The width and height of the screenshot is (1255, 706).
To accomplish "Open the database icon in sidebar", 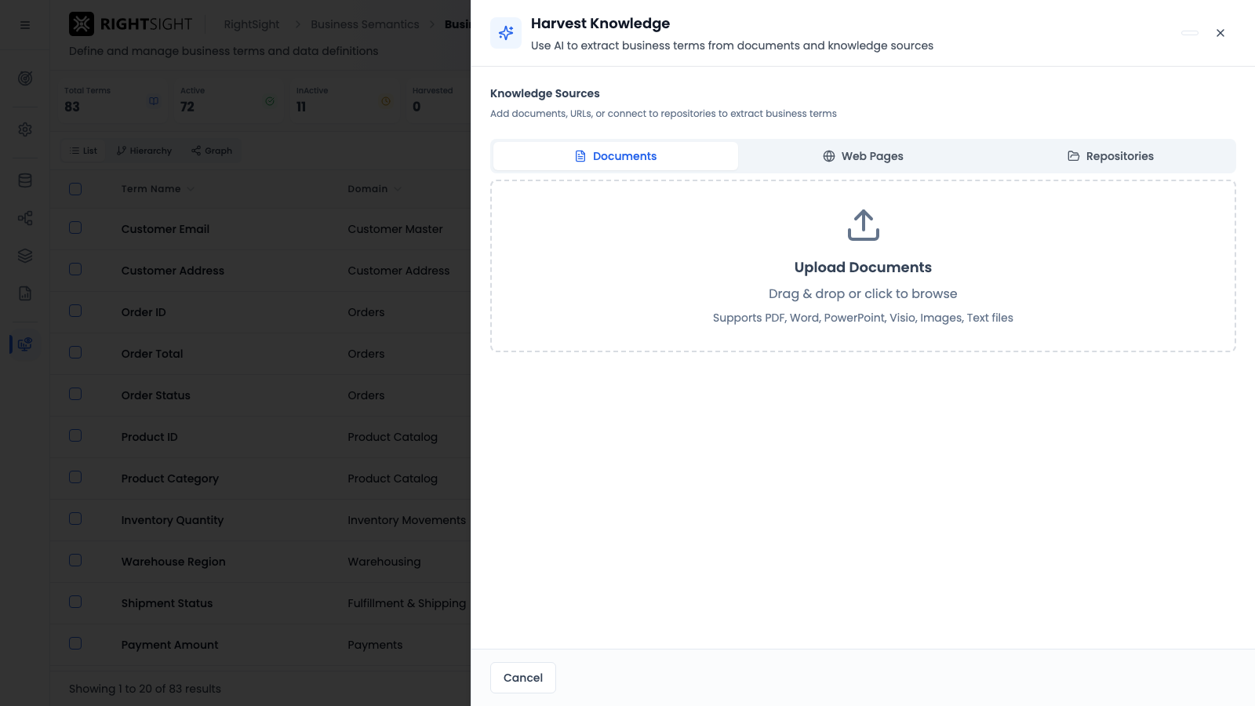I will coord(25,180).
